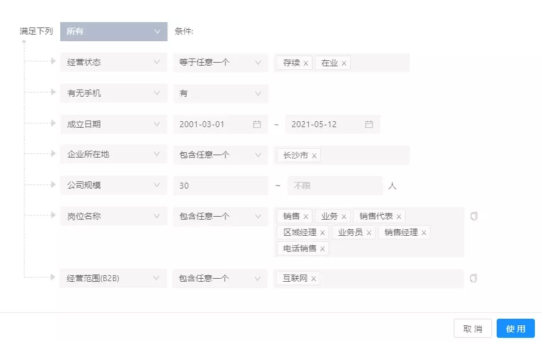Click copy icon beside 经营范围 tags
The width and height of the screenshot is (542, 342).
[x=473, y=278]
